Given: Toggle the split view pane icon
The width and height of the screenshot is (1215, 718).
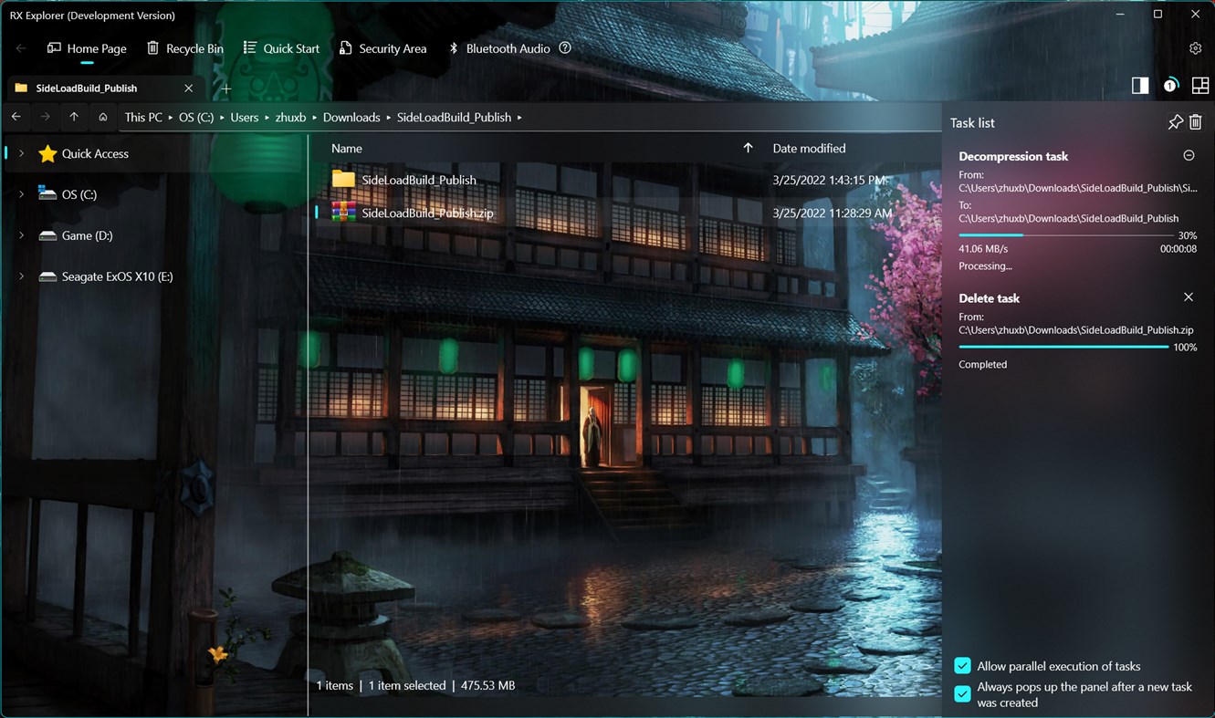Looking at the screenshot, I should pos(1140,85).
